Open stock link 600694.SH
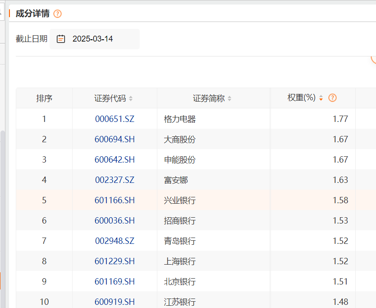 click(115, 140)
